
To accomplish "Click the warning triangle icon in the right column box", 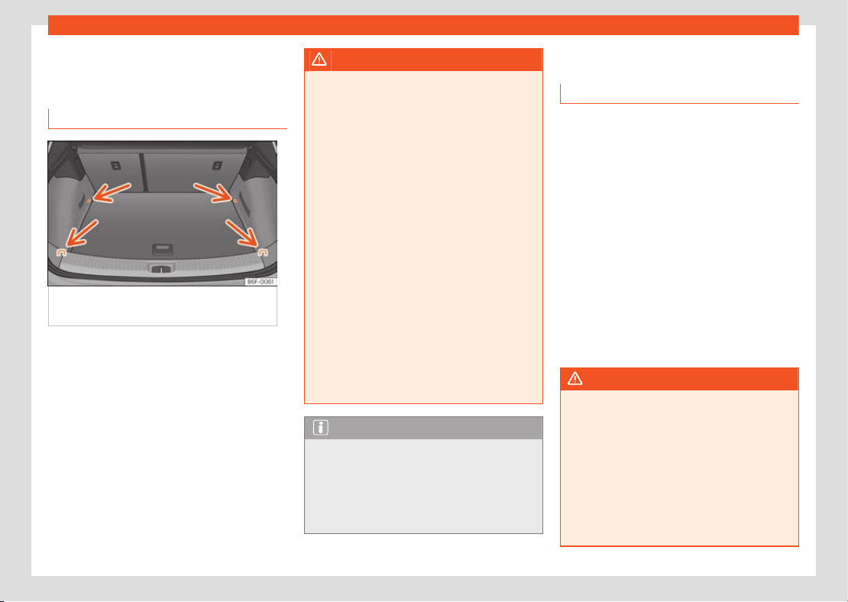I will point(575,379).
